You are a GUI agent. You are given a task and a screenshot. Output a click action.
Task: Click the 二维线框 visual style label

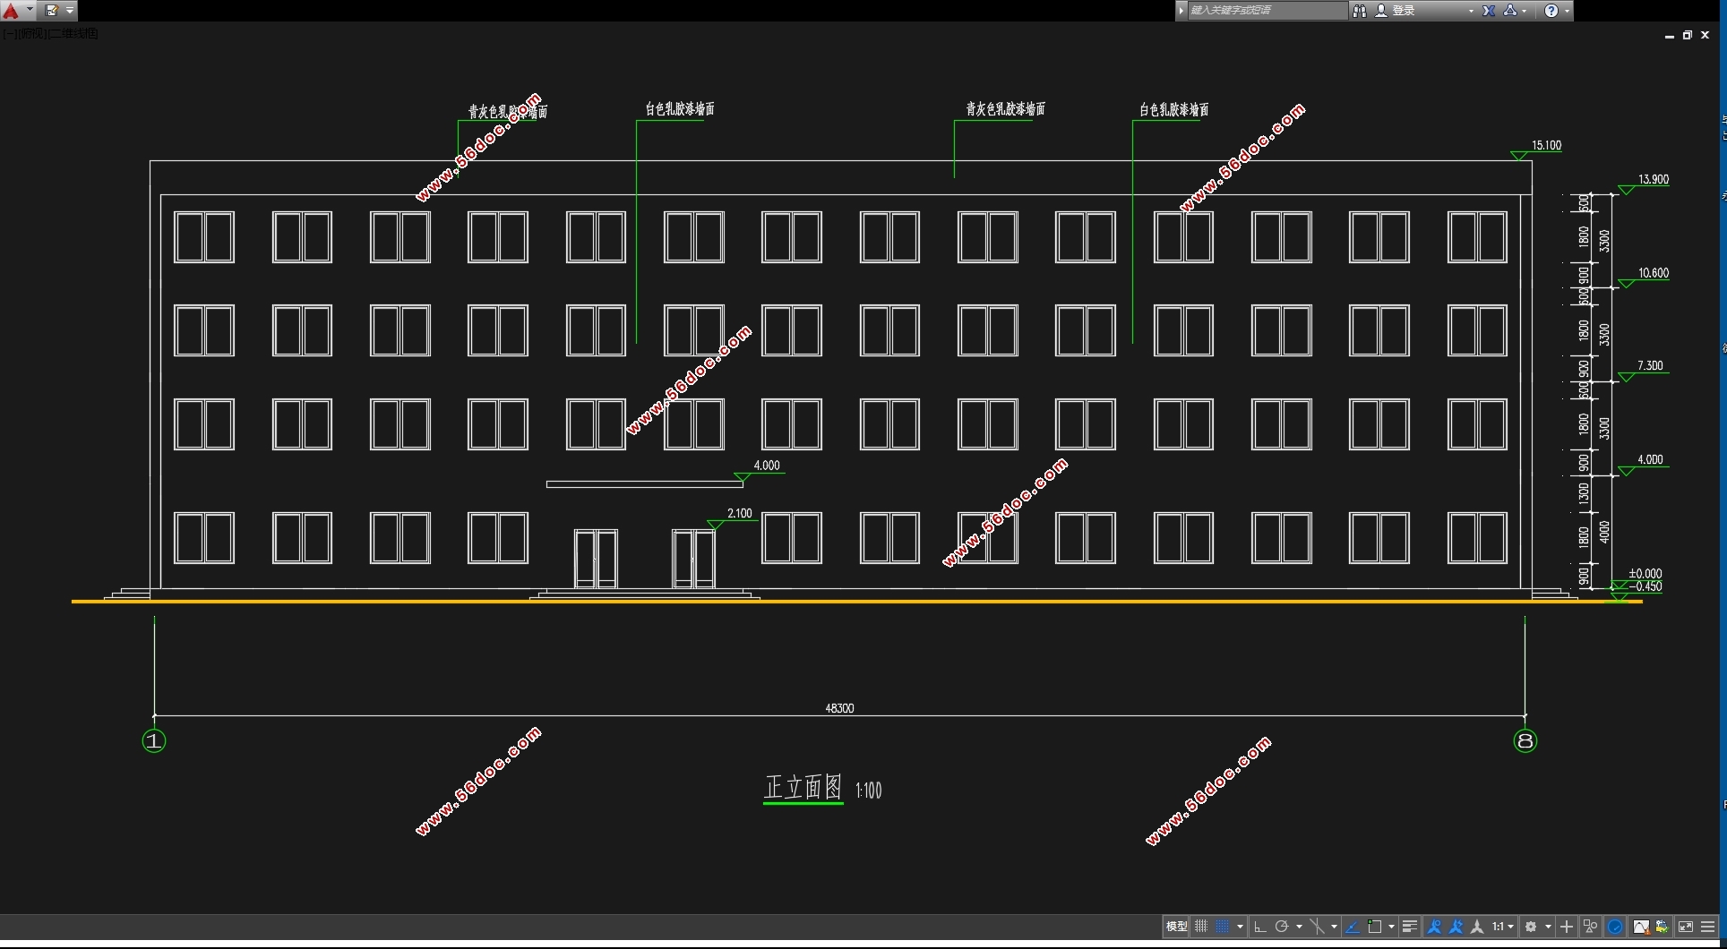73,34
